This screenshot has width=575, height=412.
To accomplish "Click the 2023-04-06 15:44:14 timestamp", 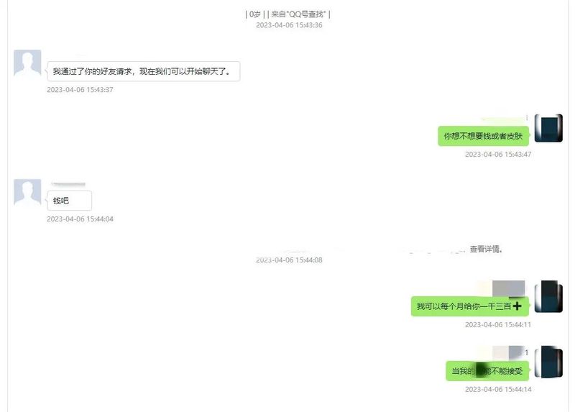I will pos(498,389).
